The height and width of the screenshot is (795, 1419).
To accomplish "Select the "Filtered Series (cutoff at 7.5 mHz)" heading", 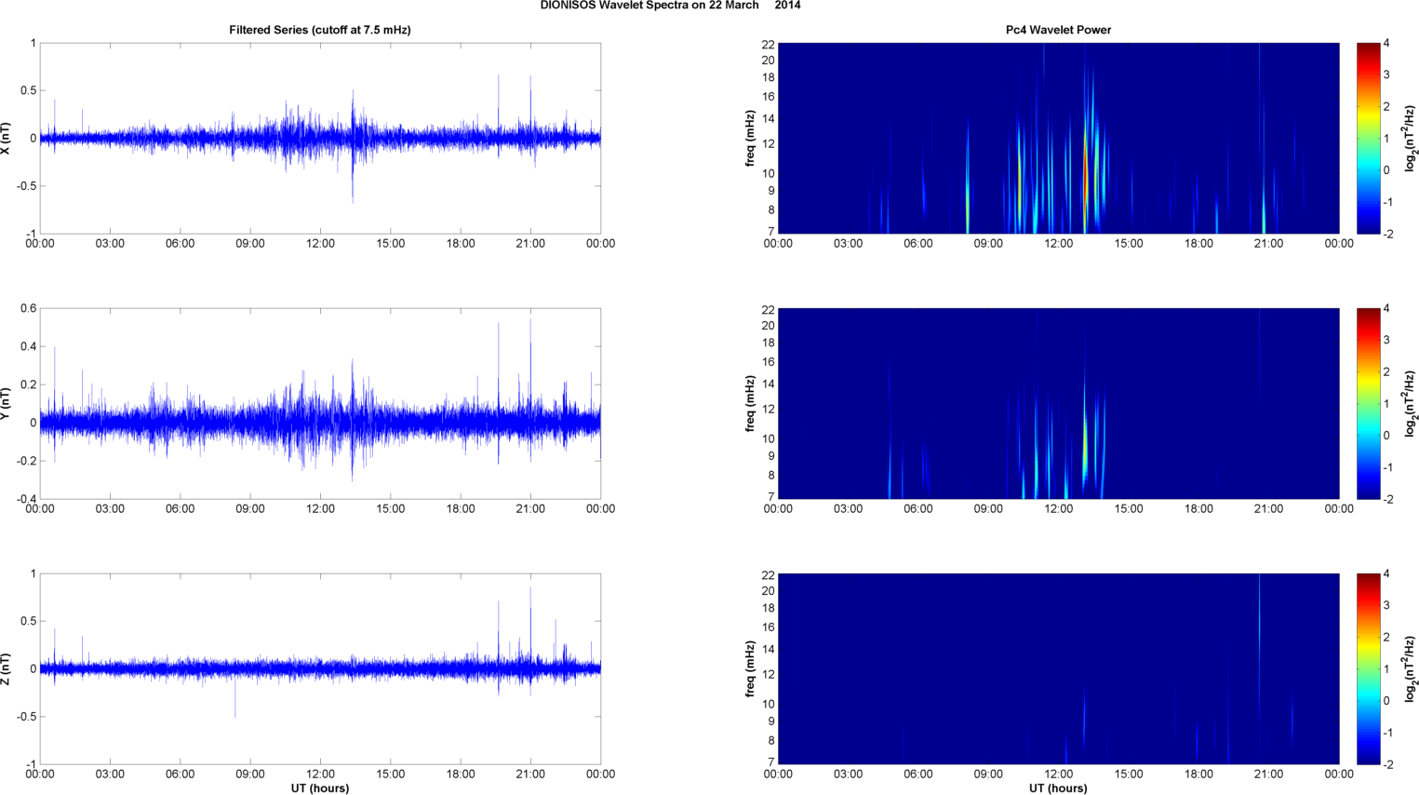I will click(320, 30).
